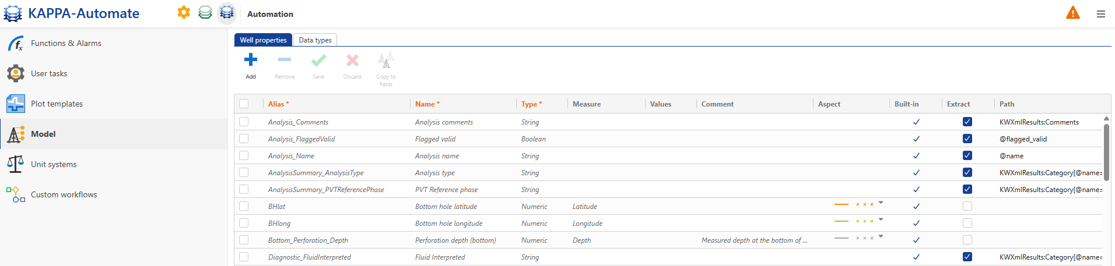Click the orange settings gear icon

pyautogui.click(x=184, y=13)
